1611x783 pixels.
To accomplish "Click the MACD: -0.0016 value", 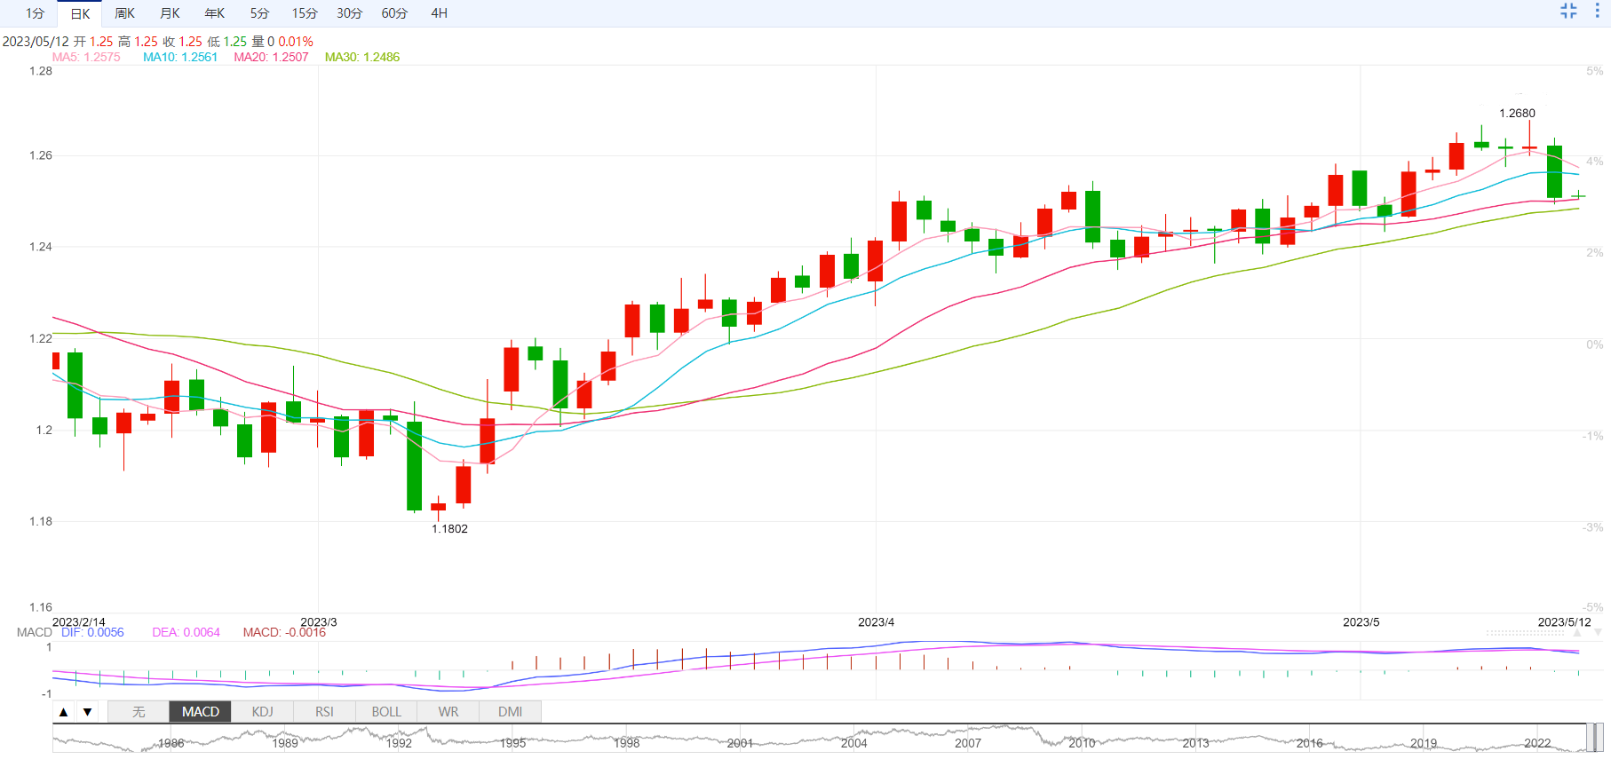I will 284,632.
